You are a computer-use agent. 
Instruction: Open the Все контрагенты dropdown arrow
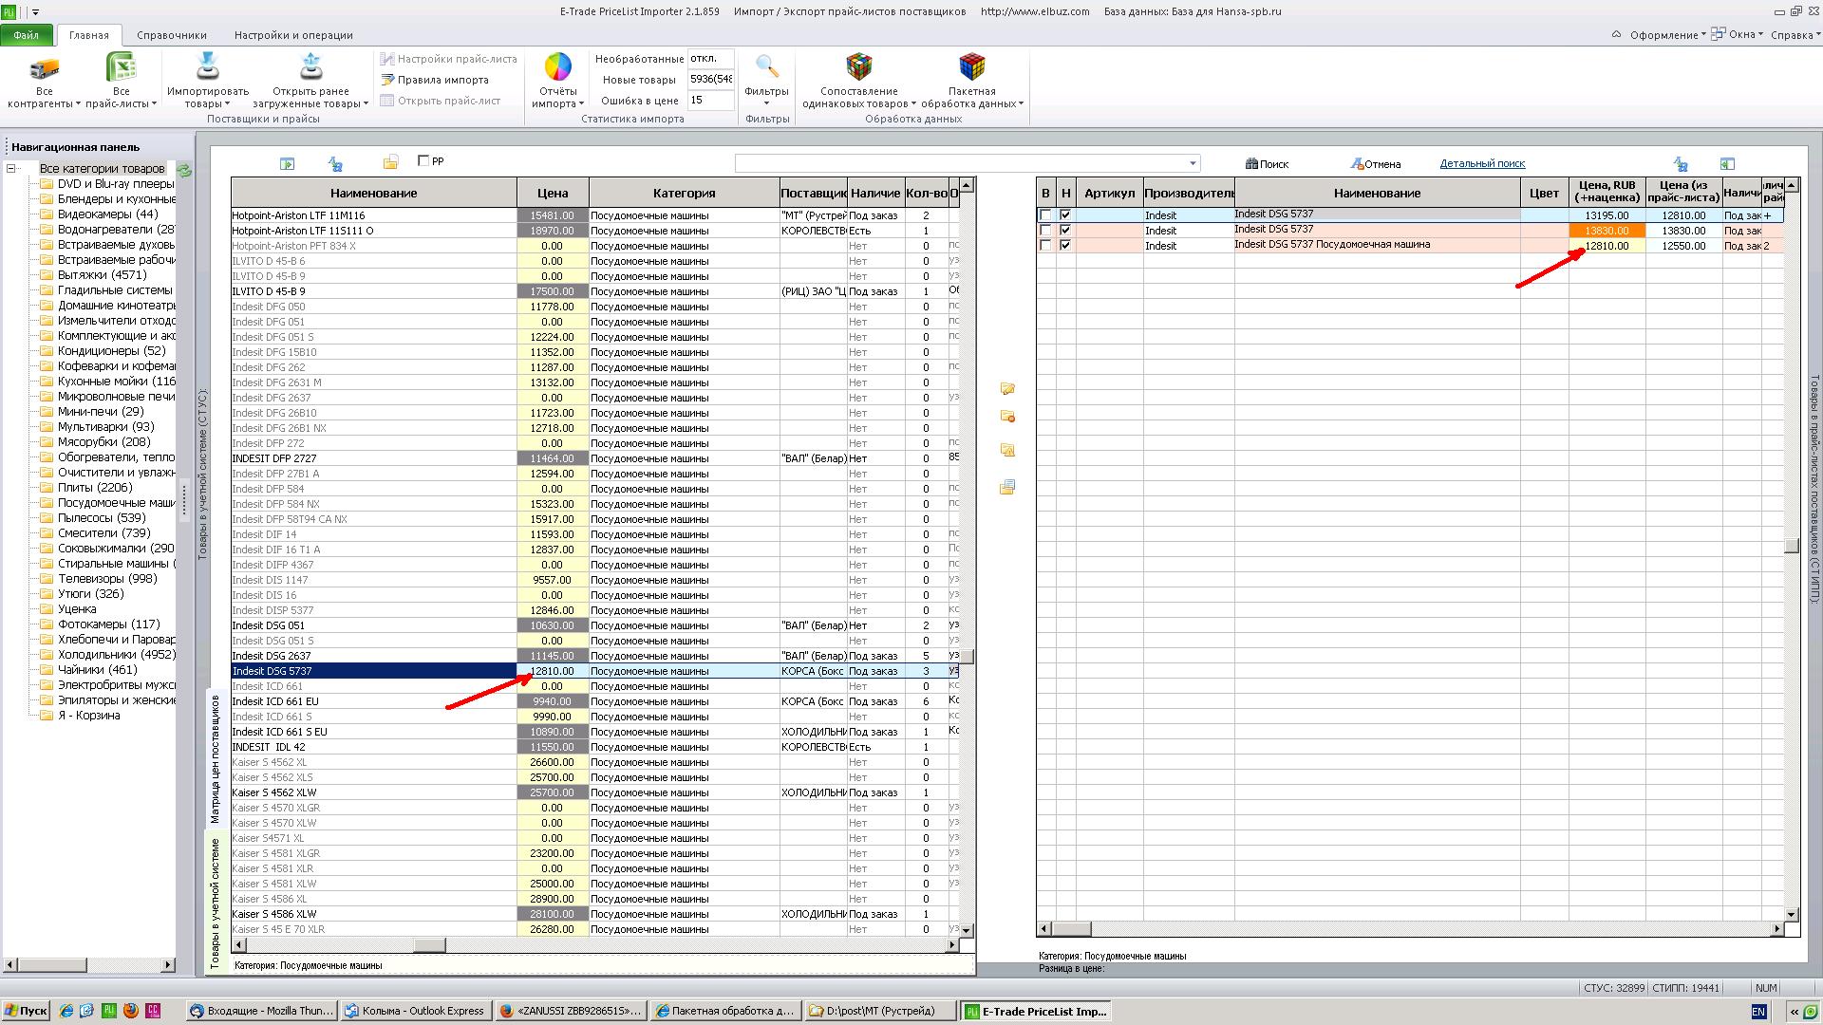point(79,104)
